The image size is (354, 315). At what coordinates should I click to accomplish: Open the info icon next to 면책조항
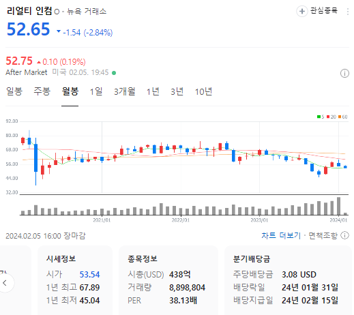(344, 235)
